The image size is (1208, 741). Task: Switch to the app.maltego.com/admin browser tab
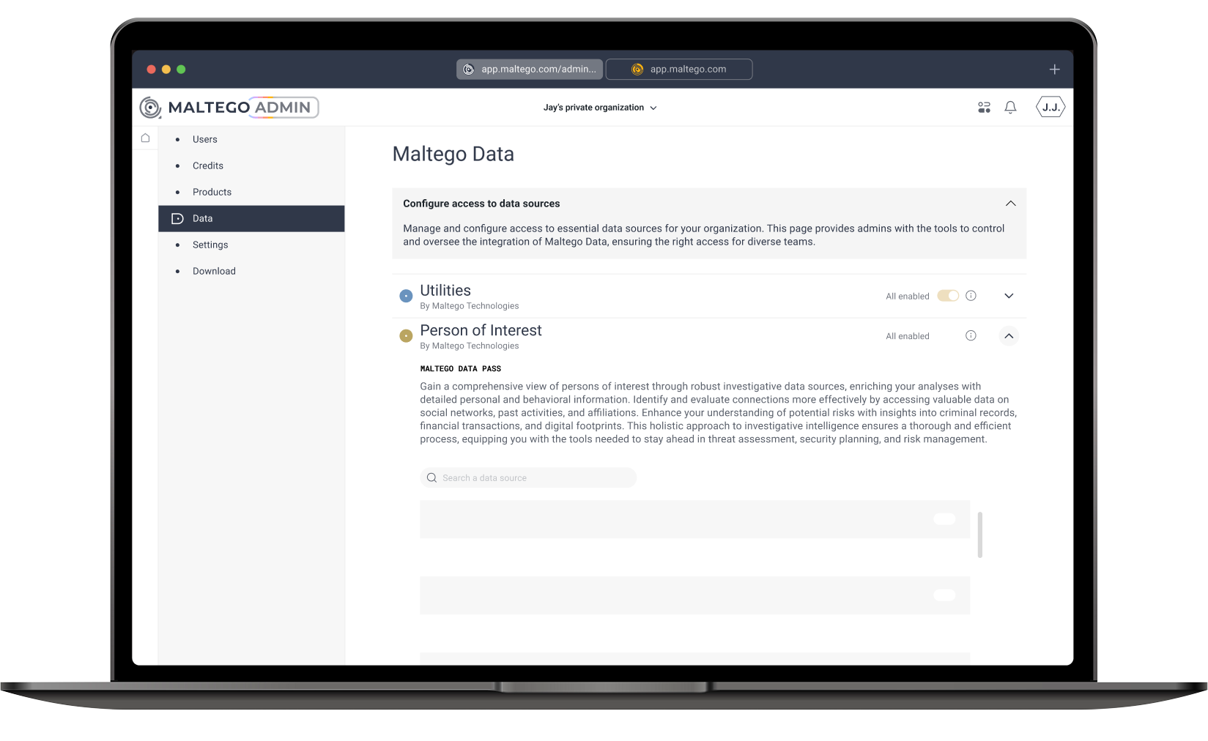click(530, 70)
